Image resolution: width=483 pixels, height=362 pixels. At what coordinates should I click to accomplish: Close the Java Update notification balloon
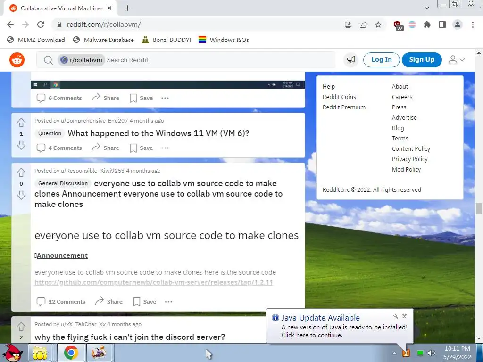click(x=404, y=316)
